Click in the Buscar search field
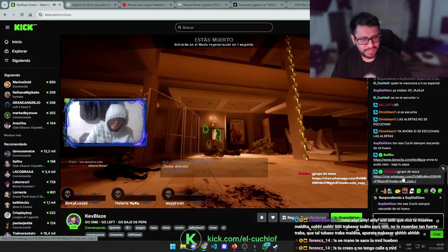The width and height of the screenshot is (448, 252). [224, 27]
